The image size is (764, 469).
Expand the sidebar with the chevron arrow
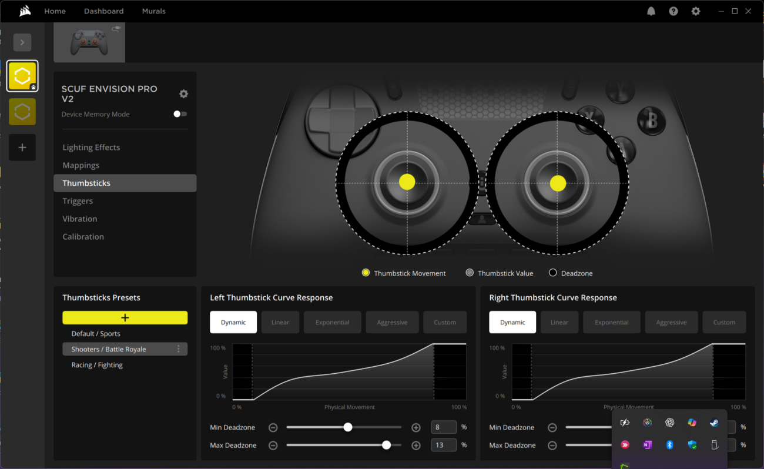[x=22, y=42]
